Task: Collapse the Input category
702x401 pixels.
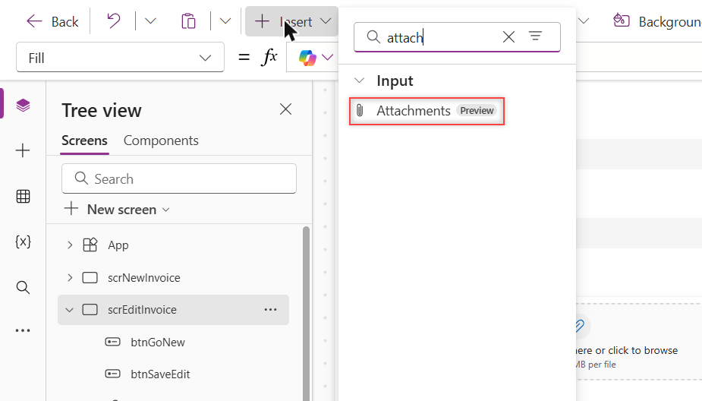Action: [359, 81]
